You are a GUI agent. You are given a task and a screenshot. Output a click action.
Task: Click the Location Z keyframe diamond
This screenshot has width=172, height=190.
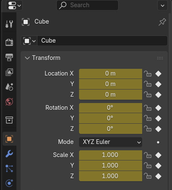point(158,95)
